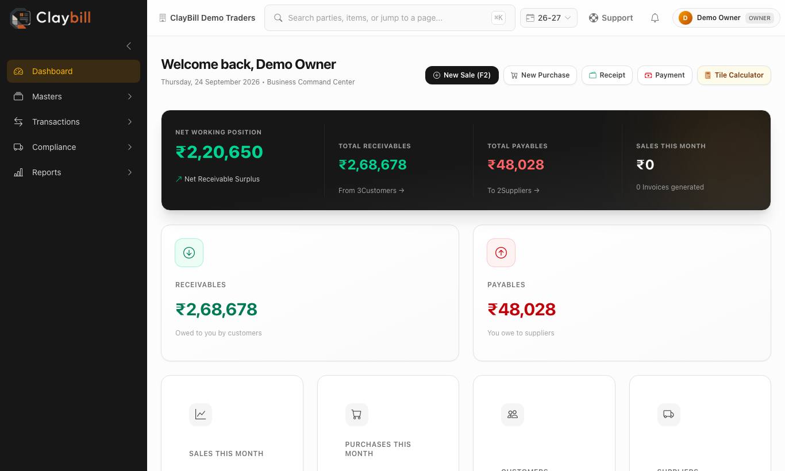The image size is (785, 471).
Task: Click 'You owe to suppliers' text
Action: pyautogui.click(x=521, y=333)
